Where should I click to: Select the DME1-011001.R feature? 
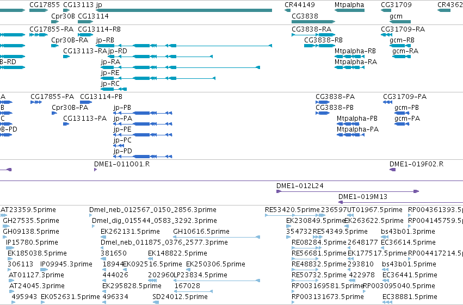tap(95, 170)
